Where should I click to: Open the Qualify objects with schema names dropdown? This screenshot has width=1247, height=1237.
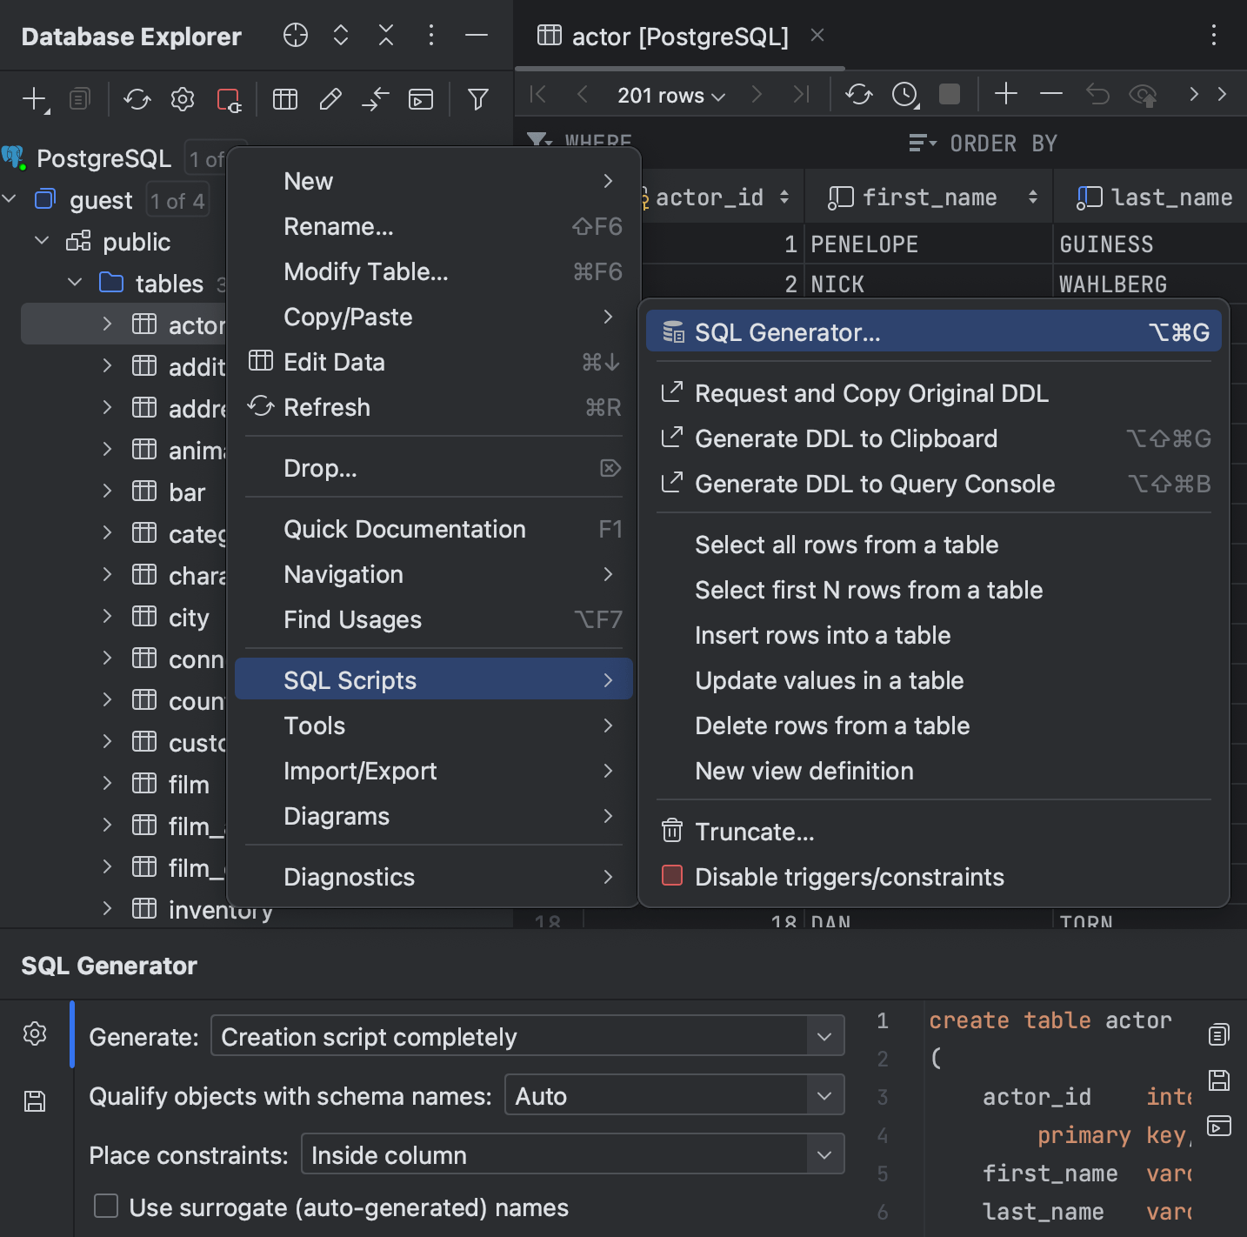pyautogui.click(x=674, y=1095)
